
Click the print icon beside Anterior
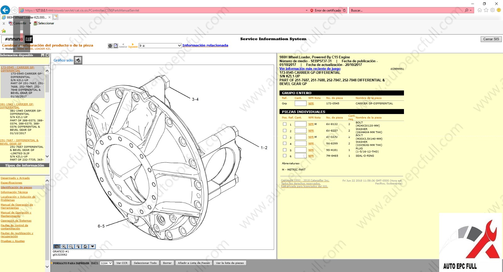point(110,46)
